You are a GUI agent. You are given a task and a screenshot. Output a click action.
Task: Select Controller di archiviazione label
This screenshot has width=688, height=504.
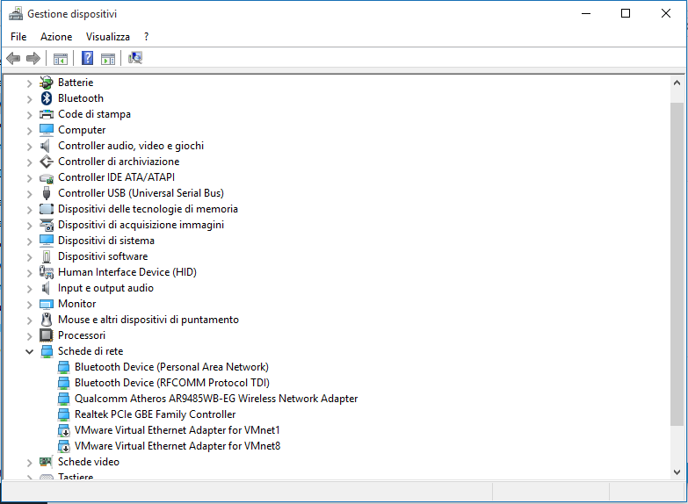[119, 162]
